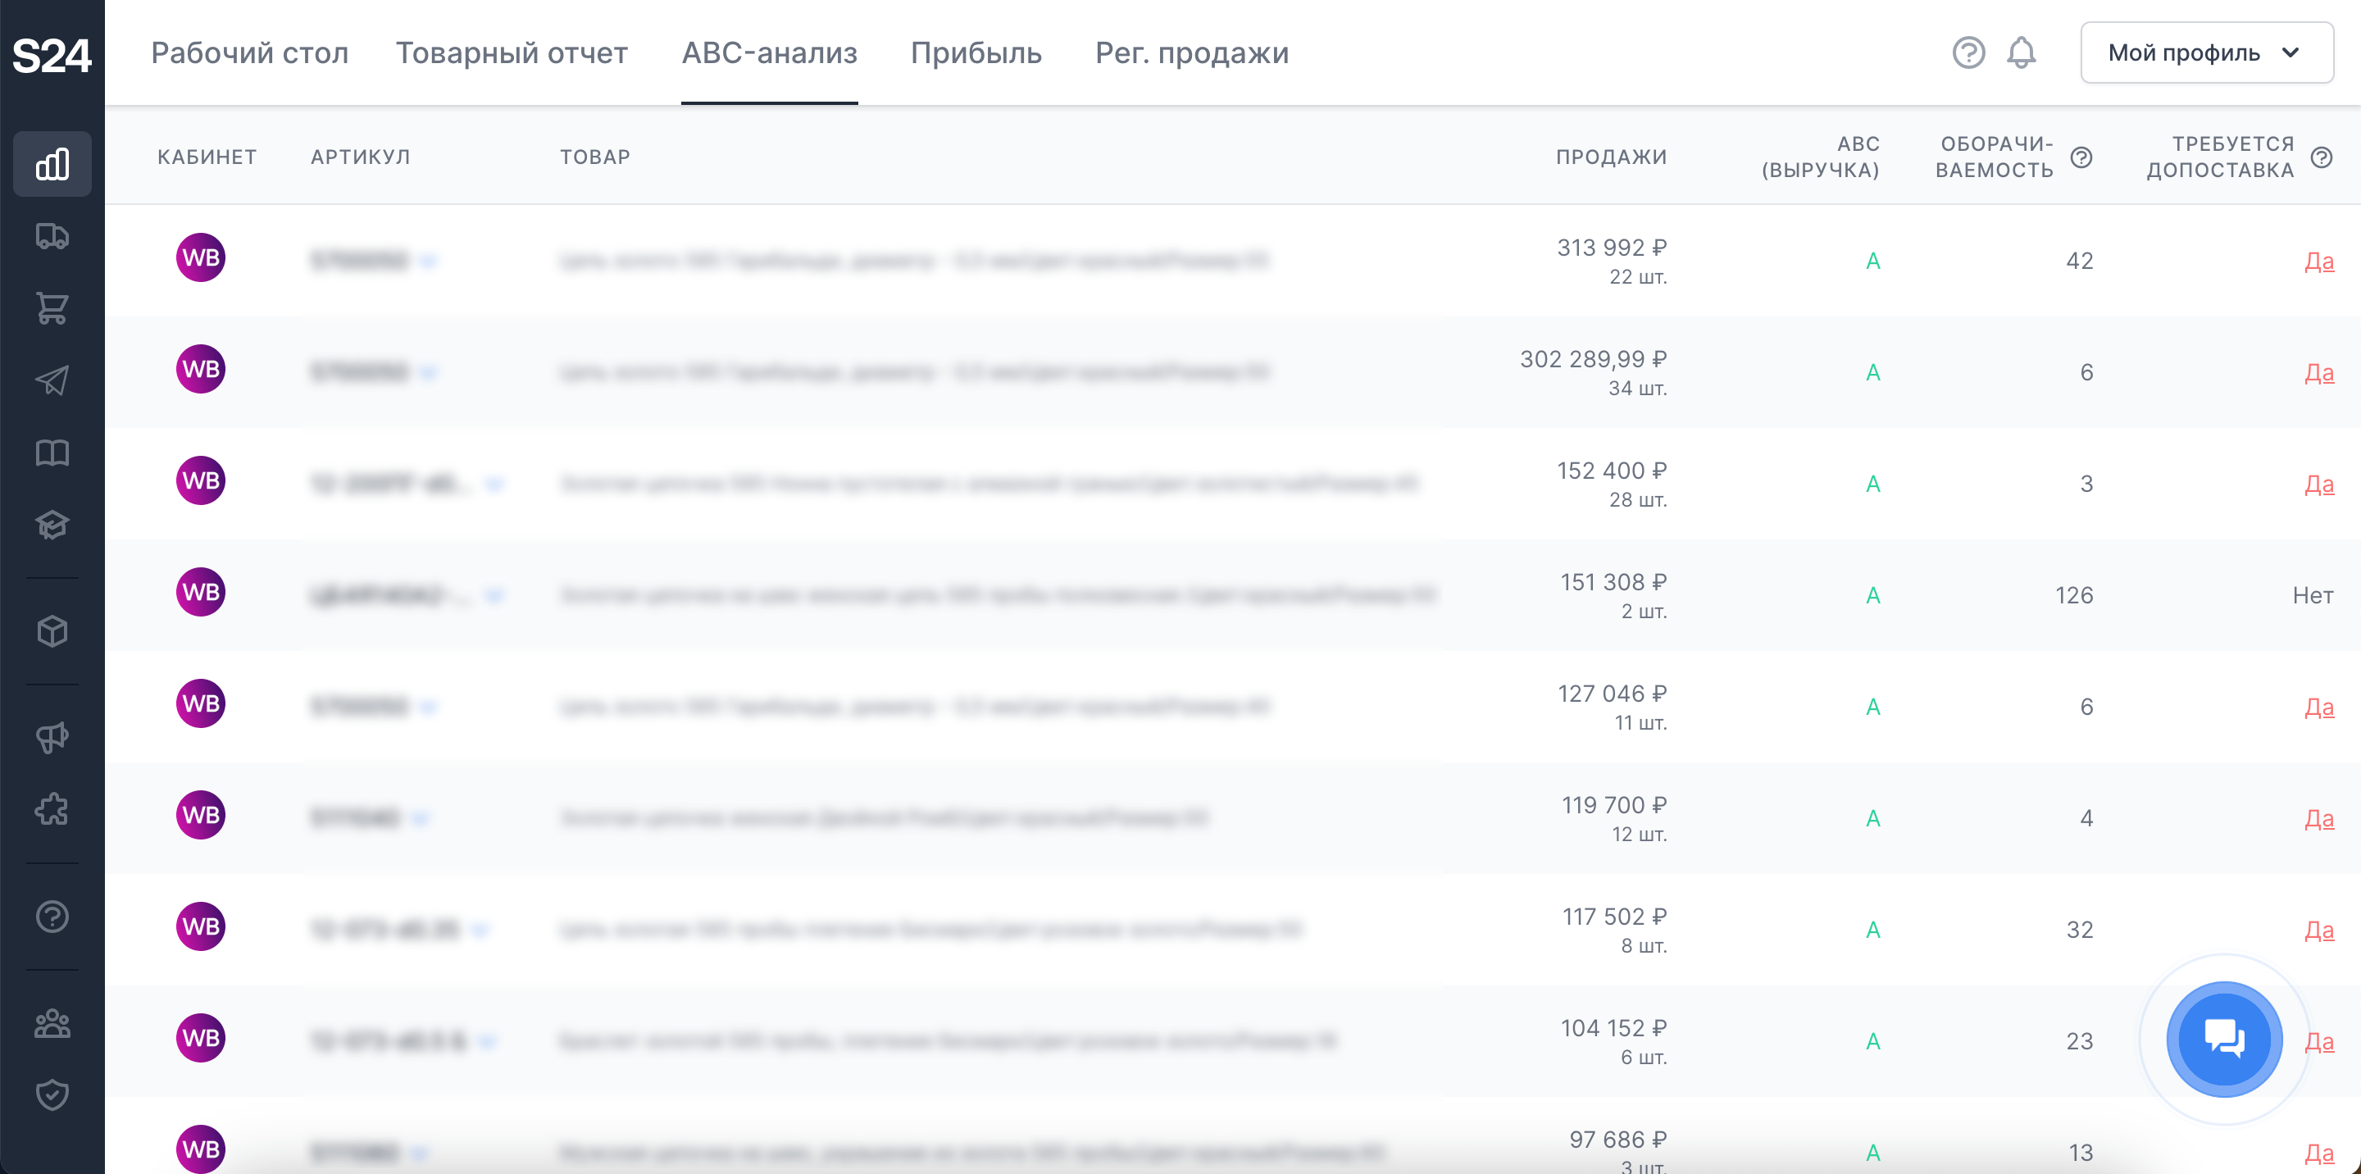Click the help icon next to Оборачиваемость

pos(2081,157)
